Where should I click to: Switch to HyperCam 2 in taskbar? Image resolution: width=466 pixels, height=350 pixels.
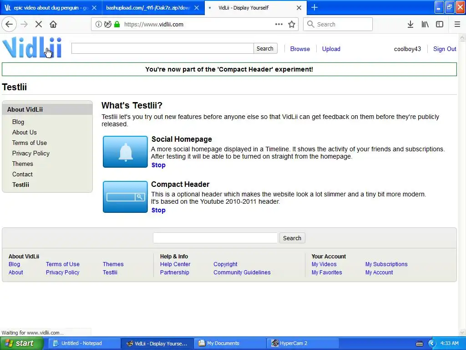click(303, 343)
